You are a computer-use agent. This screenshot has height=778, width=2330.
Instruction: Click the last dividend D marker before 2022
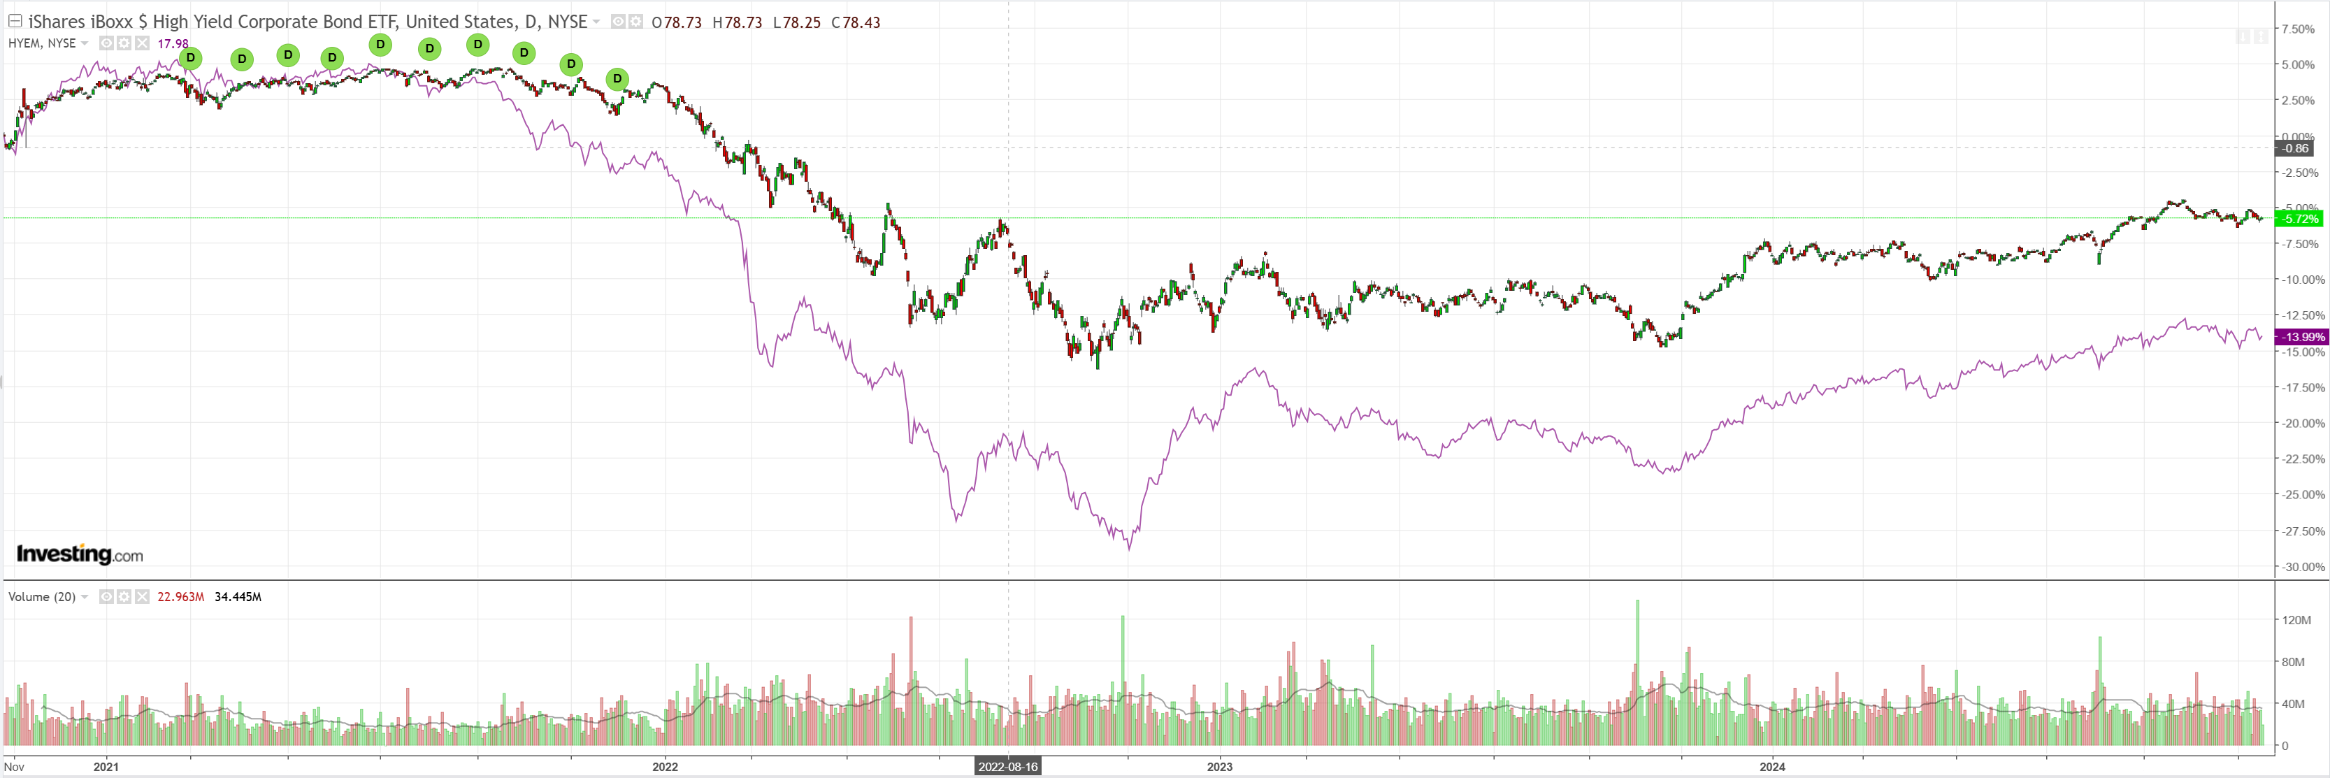[617, 79]
